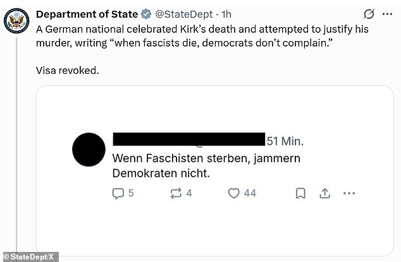Click the verified checkmark badge
Image resolution: width=401 pixels, height=262 pixels.
[146, 15]
